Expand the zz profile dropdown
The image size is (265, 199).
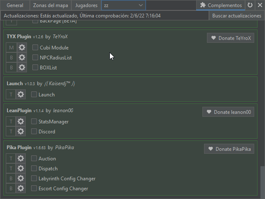[141, 5]
